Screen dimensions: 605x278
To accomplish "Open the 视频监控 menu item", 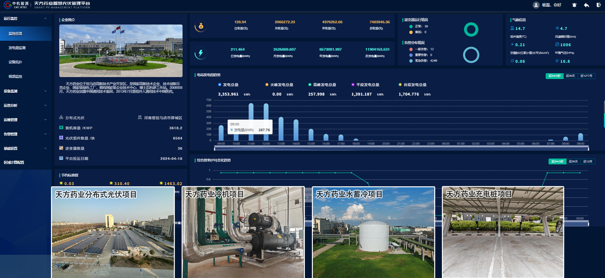I will [x=15, y=76].
